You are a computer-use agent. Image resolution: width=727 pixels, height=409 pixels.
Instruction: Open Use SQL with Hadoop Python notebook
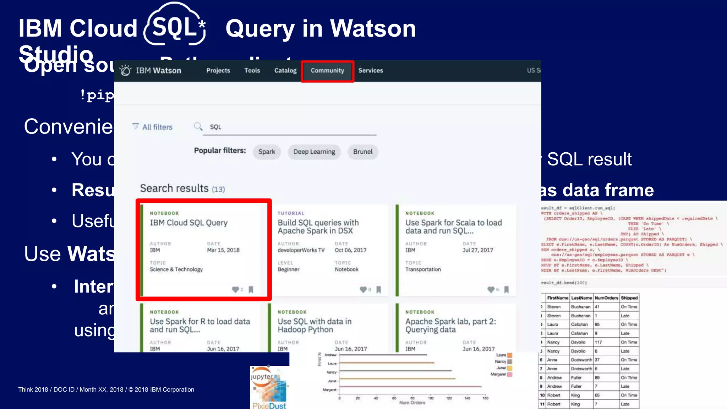click(x=315, y=325)
